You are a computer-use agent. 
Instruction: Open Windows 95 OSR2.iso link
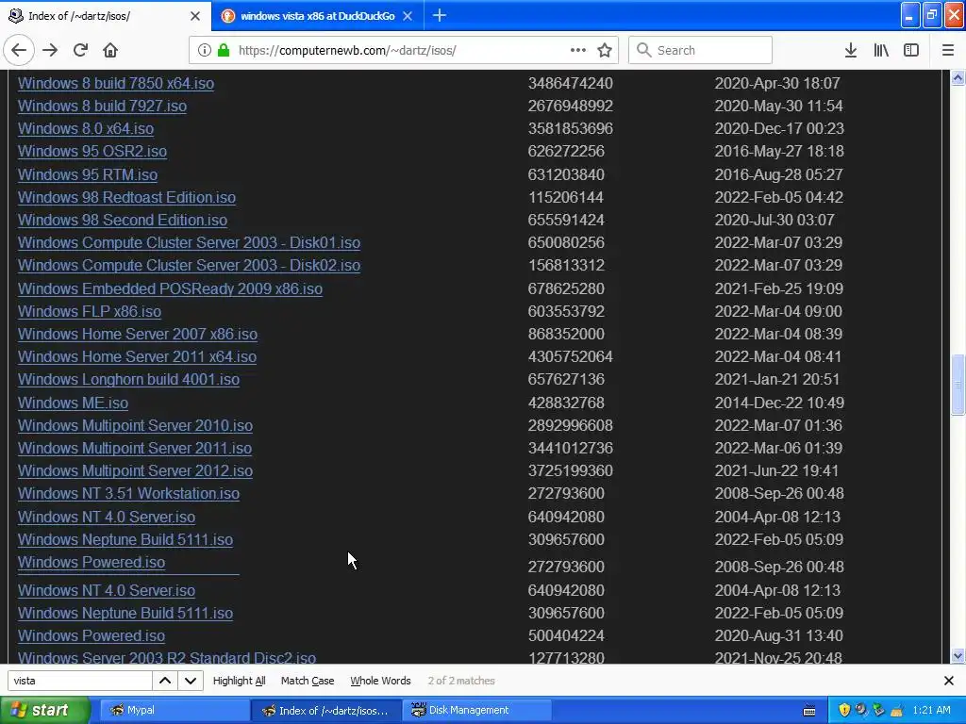click(x=92, y=152)
